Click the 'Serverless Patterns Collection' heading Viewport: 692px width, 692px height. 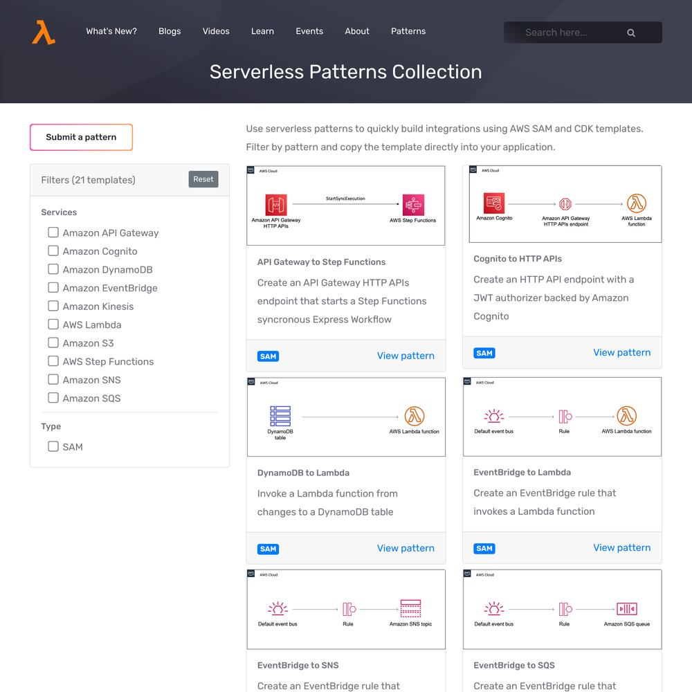(x=345, y=72)
